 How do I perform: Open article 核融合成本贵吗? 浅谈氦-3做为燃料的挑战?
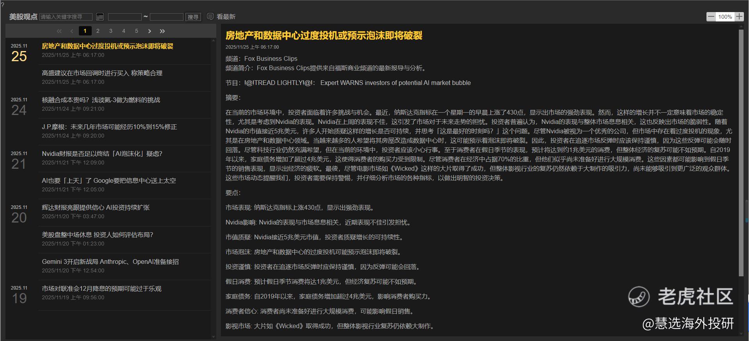[101, 100]
